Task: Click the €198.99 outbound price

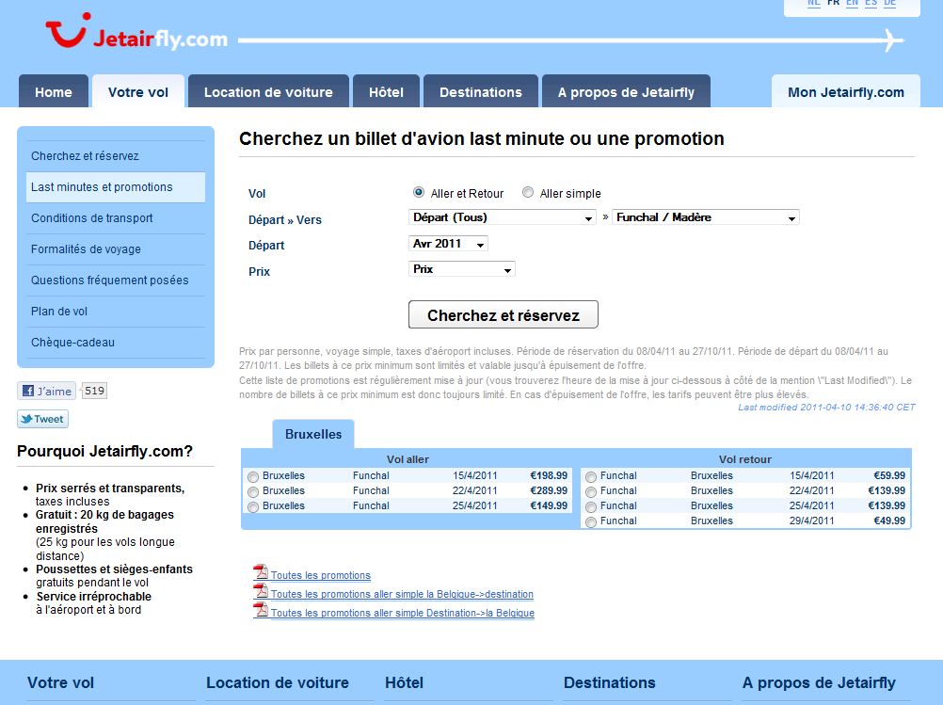Action: coord(549,475)
